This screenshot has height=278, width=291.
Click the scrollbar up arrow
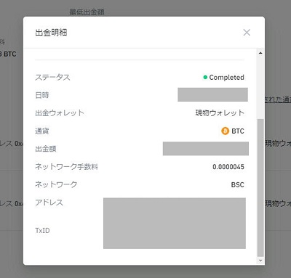pyautogui.click(x=260, y=53)
